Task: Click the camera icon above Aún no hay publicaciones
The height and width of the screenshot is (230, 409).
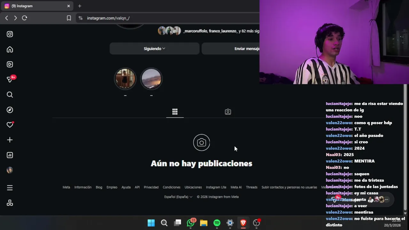Action: 202,142
